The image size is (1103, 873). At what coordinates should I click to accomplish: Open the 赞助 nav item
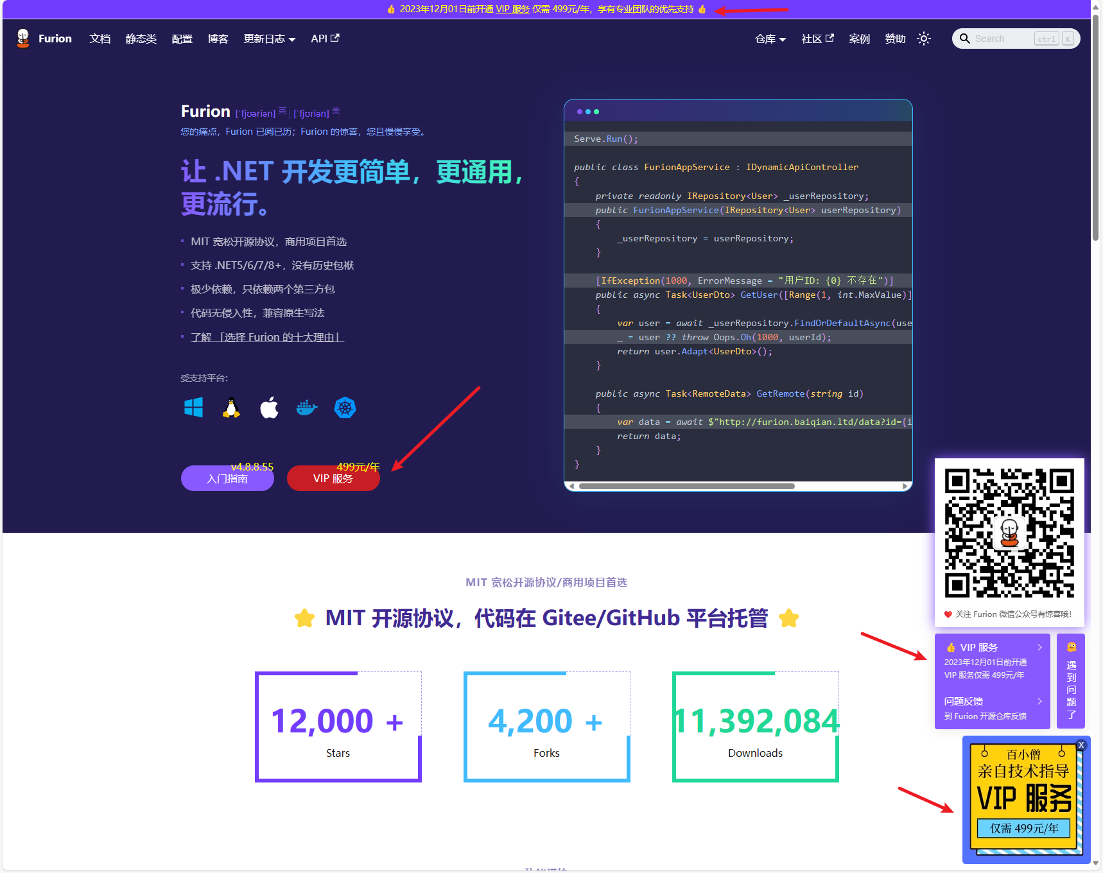896,39
